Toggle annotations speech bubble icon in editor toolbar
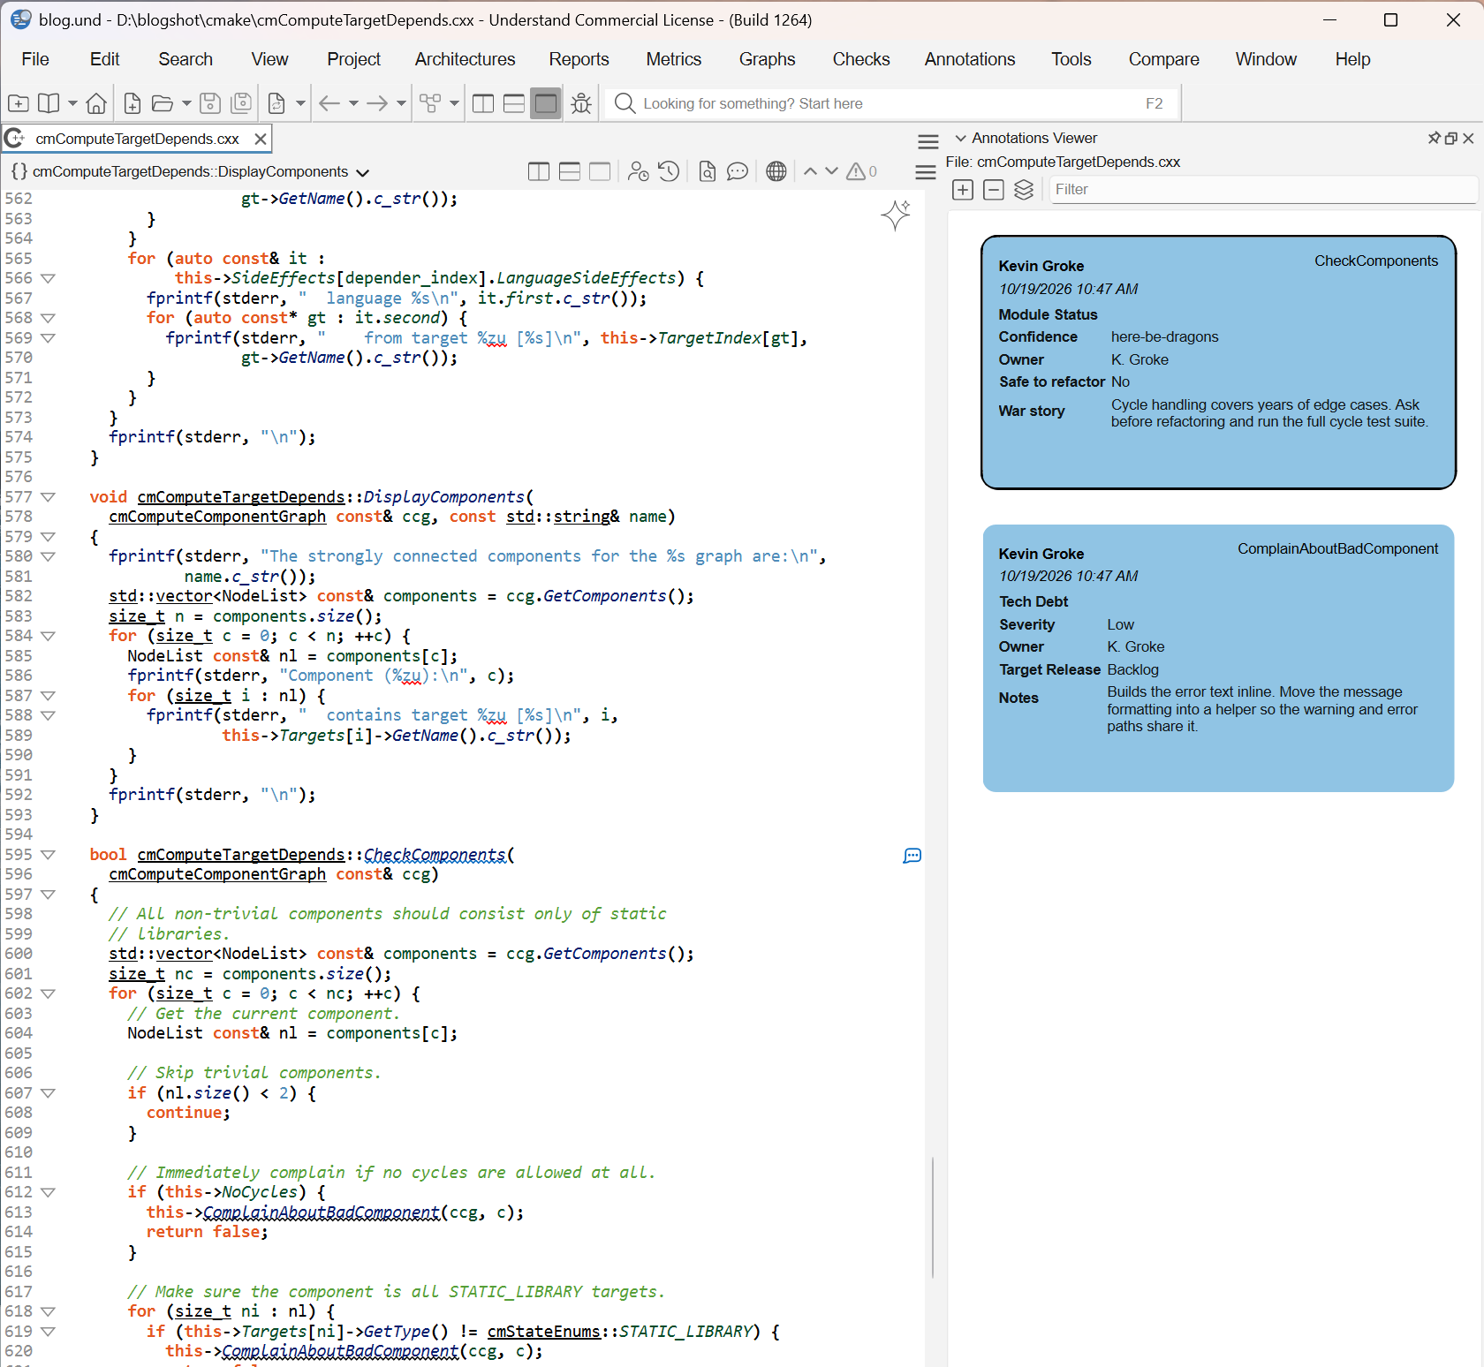 (x=738, y=171)
